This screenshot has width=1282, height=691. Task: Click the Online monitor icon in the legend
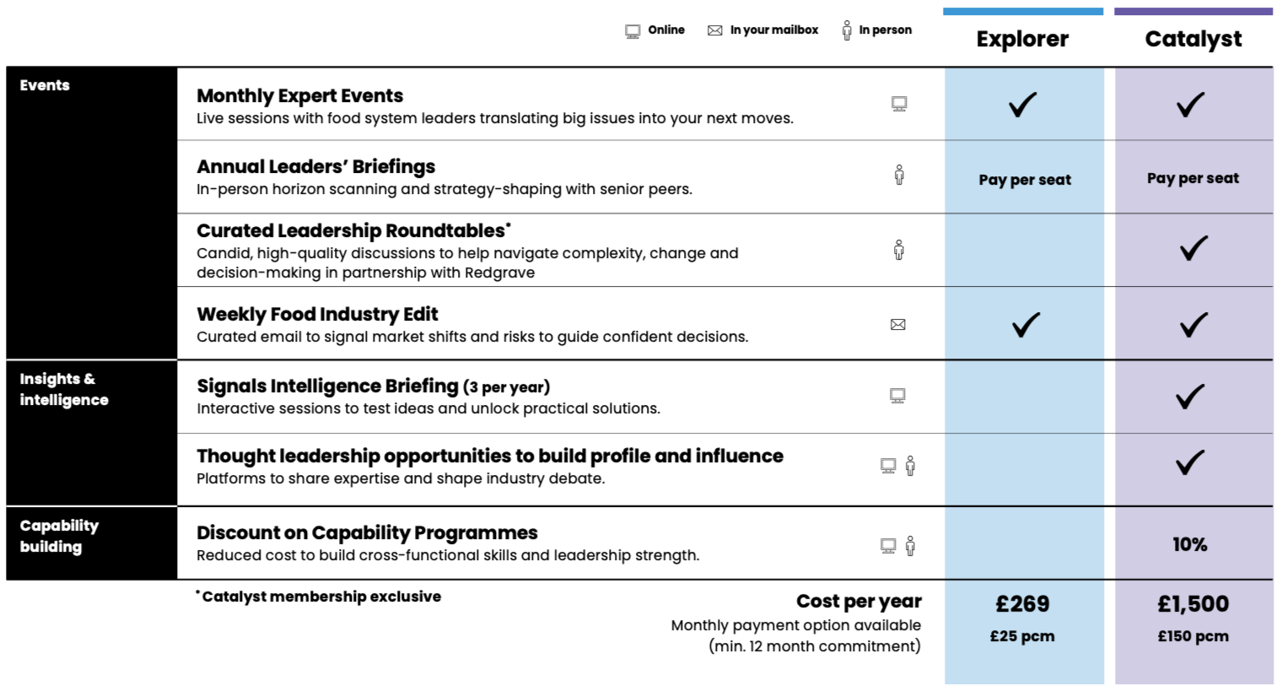tap(633, 31)
